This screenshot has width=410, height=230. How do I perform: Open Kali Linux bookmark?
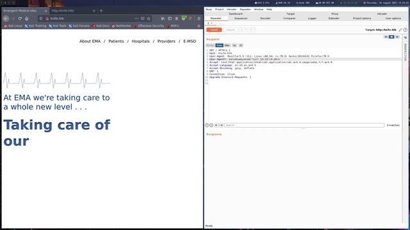coord(13,26)
